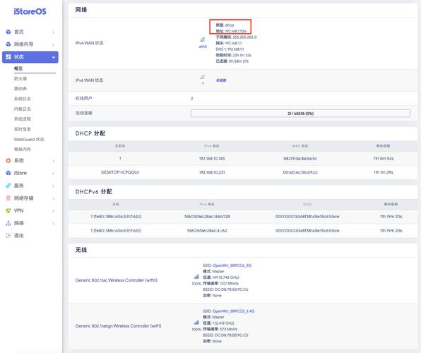Click DHCP lease IP 192.168.10.231

tap(212, 172)
